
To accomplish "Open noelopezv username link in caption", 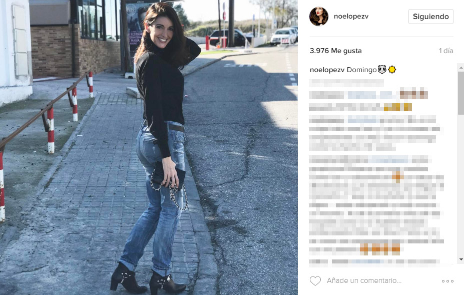I will (327, 70).
